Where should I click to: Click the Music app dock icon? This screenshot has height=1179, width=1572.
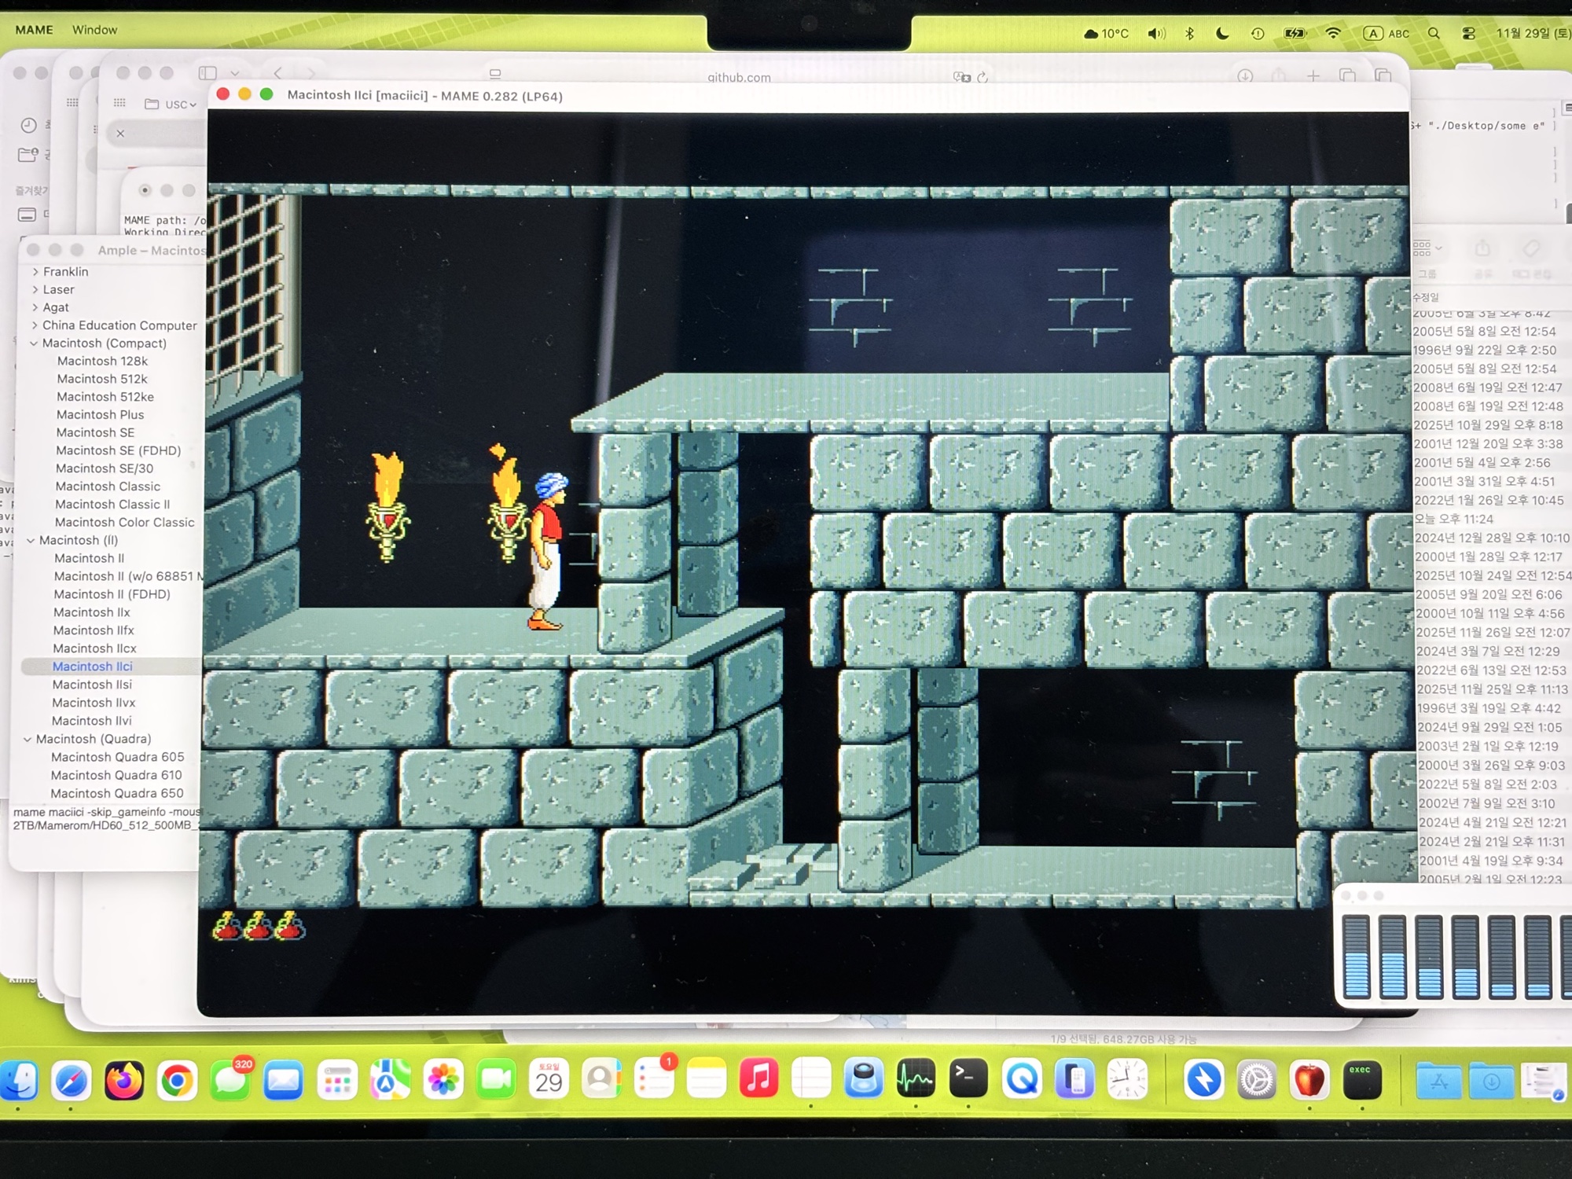point(758,1078)
